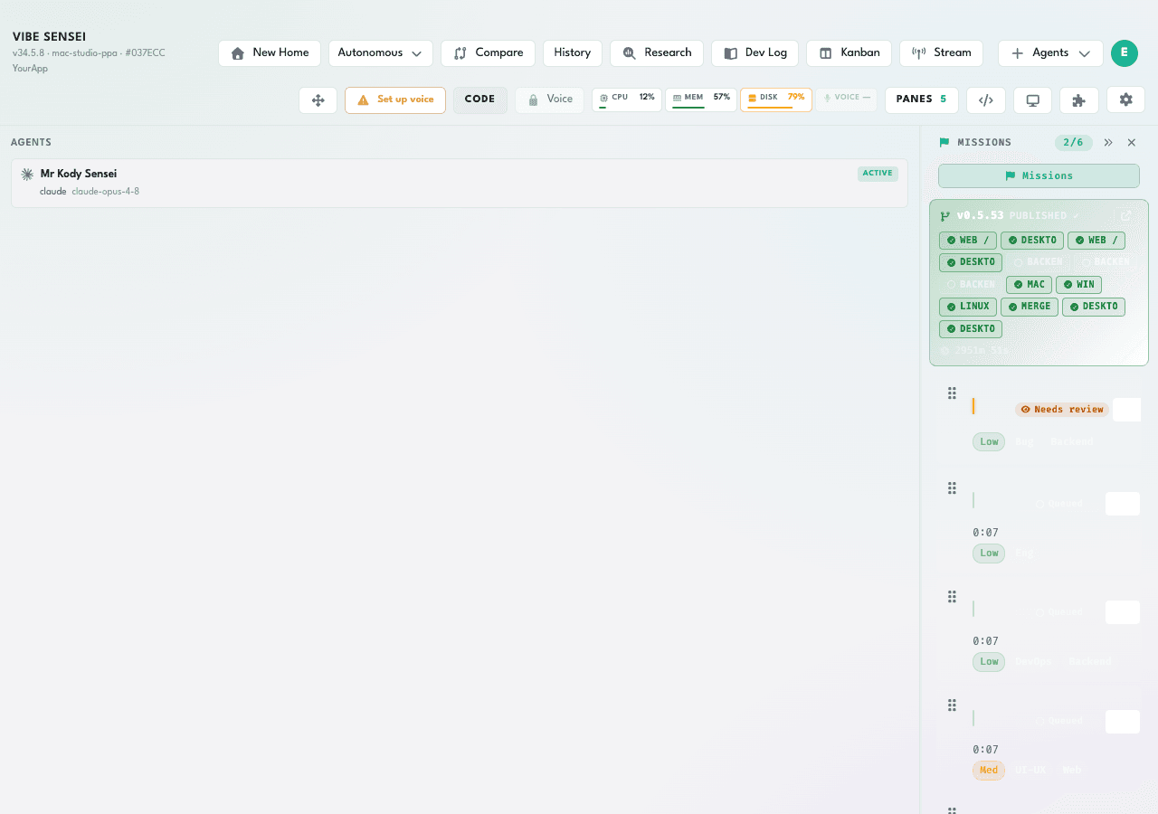
Task: Click the code brackets icon button
Action: 986,100
